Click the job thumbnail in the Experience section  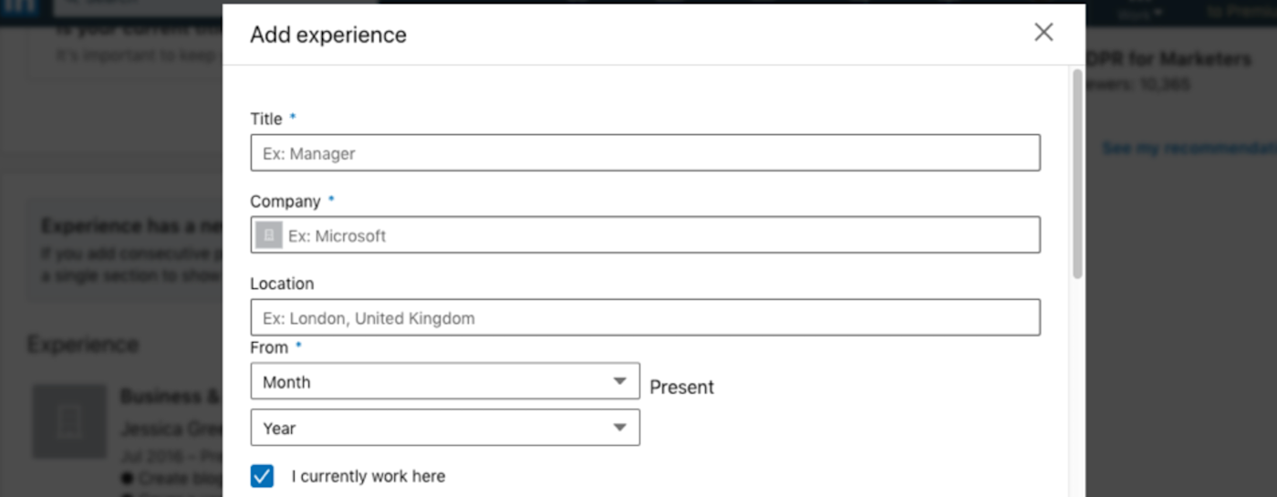pos(69,421)
